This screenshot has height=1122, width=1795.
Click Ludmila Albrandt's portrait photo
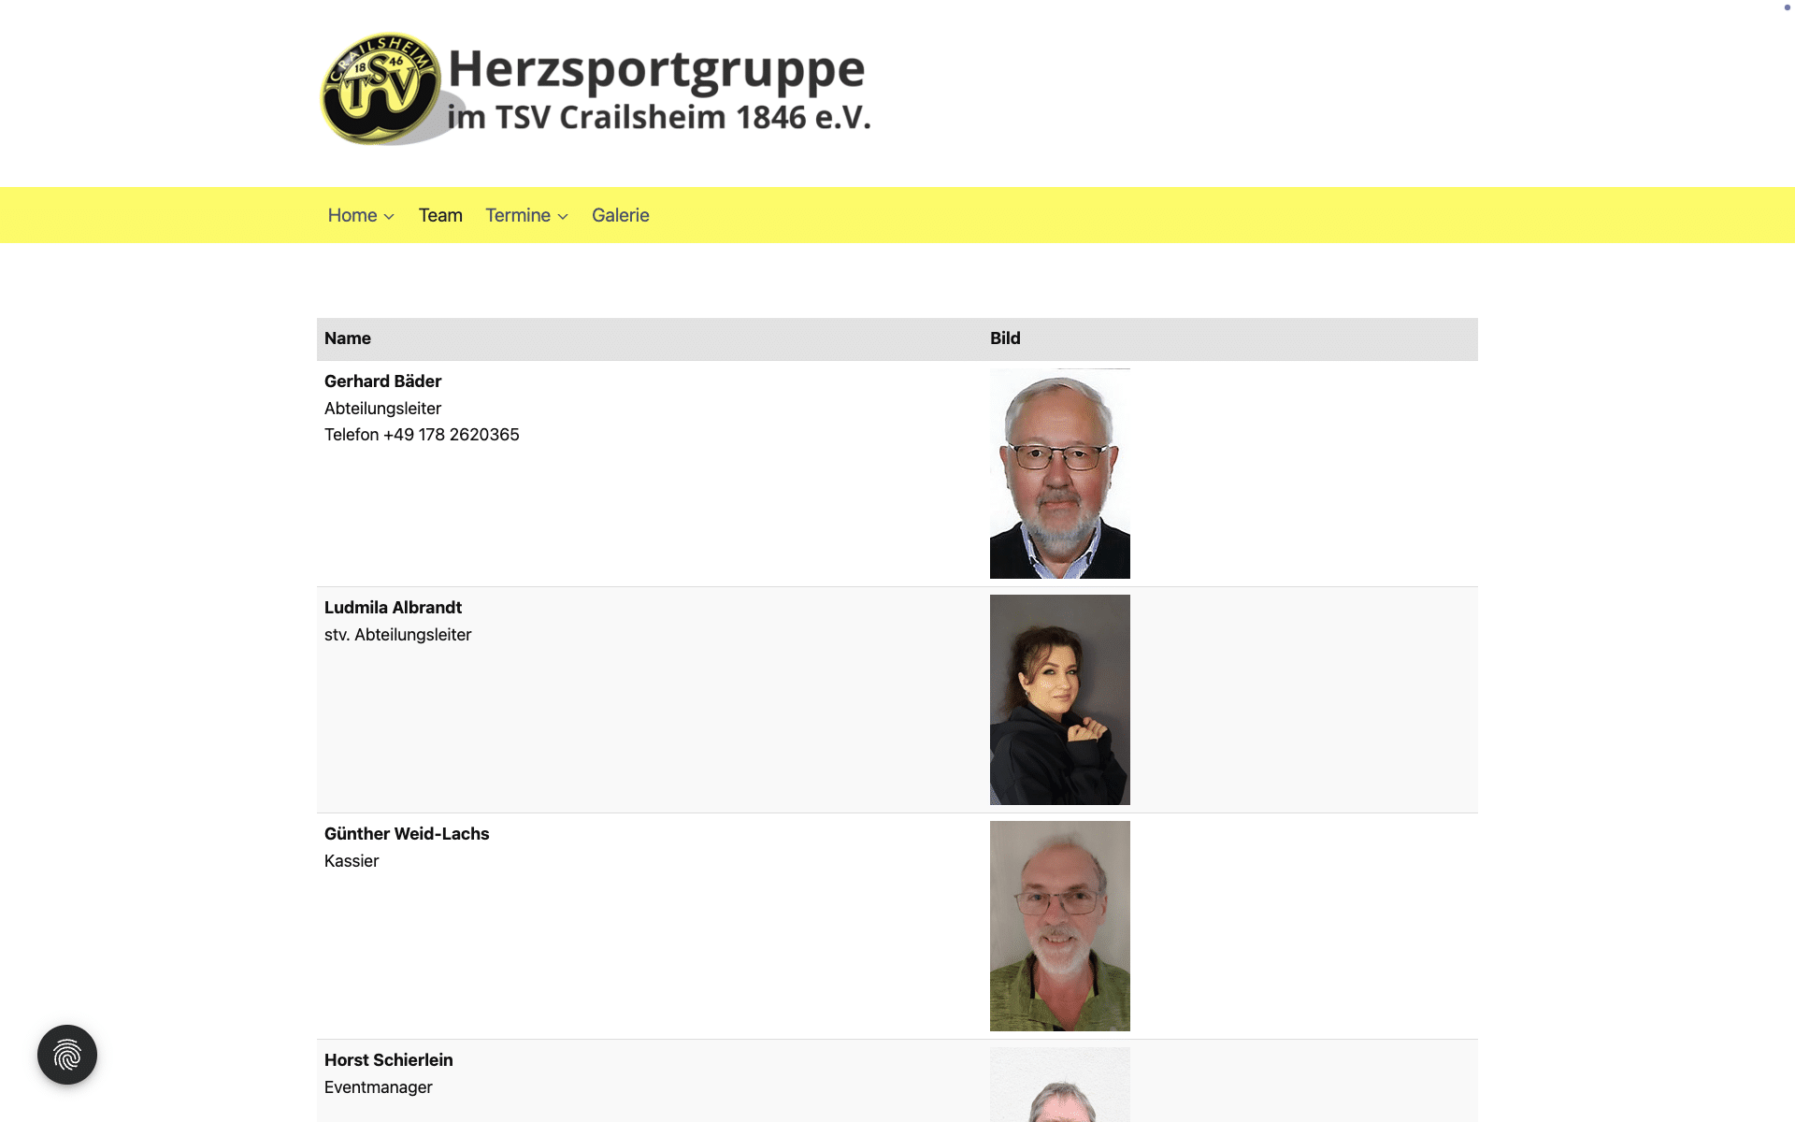tap(1060, 699)
